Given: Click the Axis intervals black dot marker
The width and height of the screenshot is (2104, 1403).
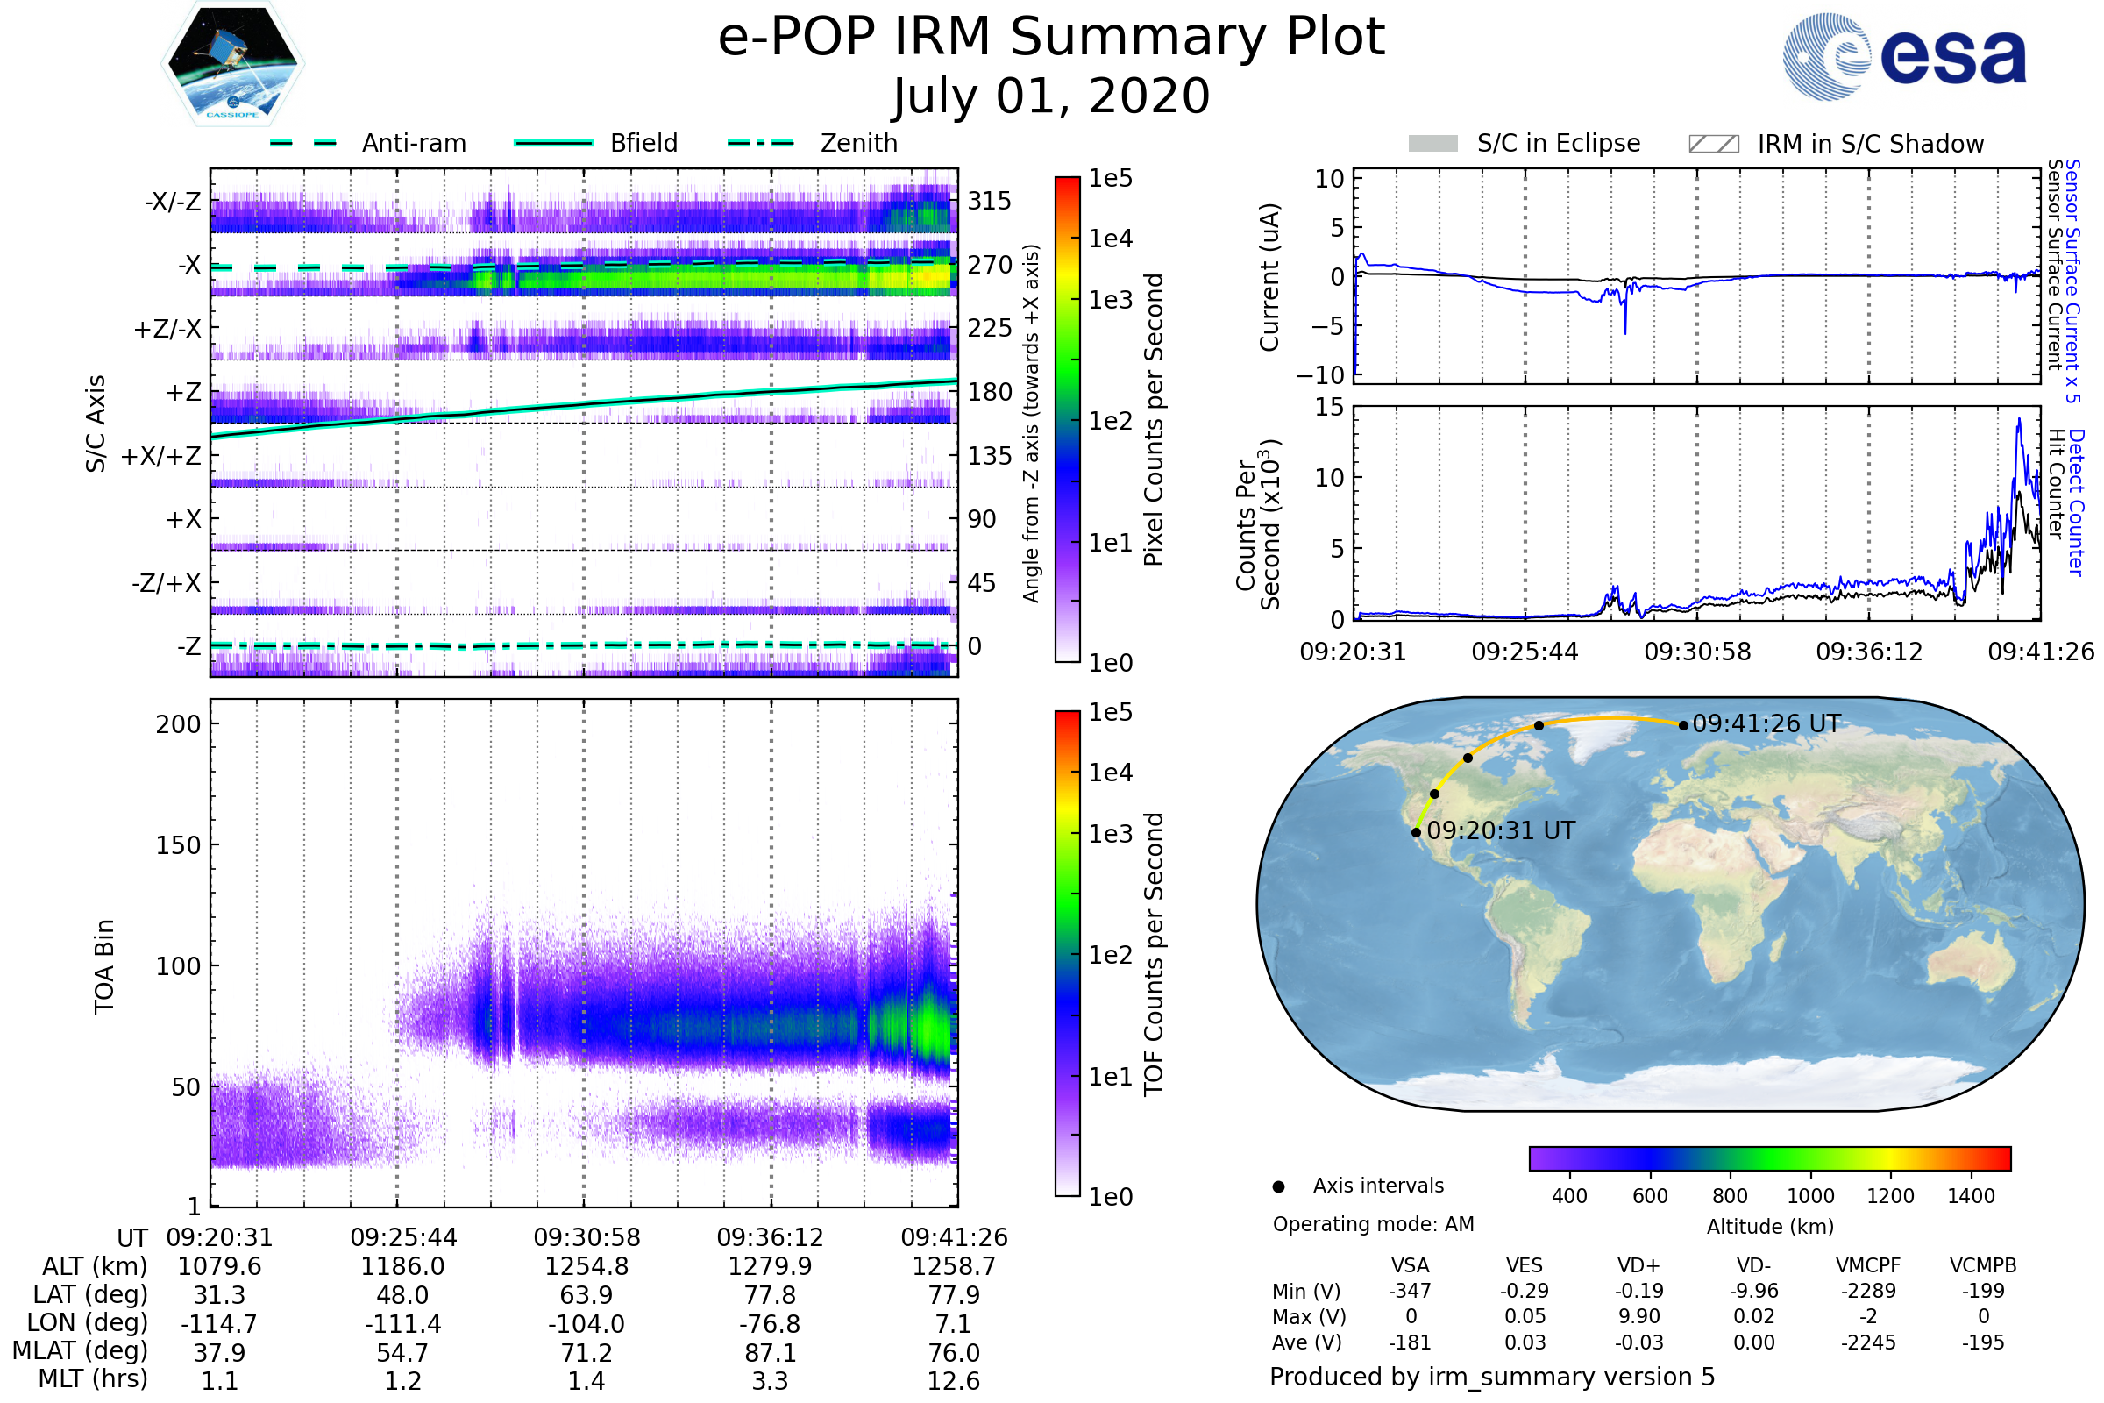Looking at the screenshot, I should [1278, 1186].
